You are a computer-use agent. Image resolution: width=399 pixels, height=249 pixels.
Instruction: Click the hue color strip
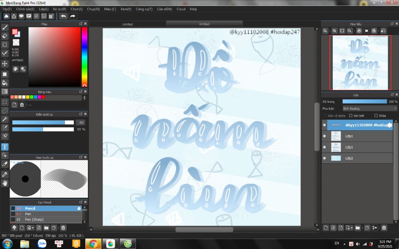84,57
